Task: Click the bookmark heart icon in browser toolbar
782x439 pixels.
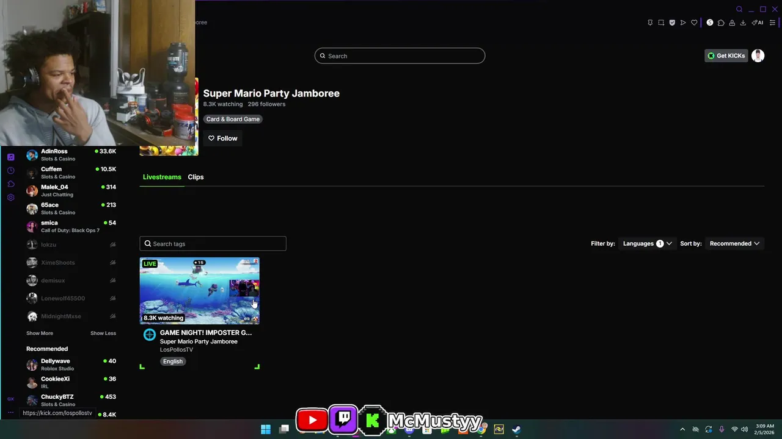Action: pos(694,23)
